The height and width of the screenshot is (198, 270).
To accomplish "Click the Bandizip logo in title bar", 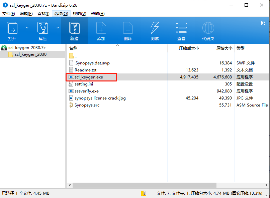I will (5, 5).
